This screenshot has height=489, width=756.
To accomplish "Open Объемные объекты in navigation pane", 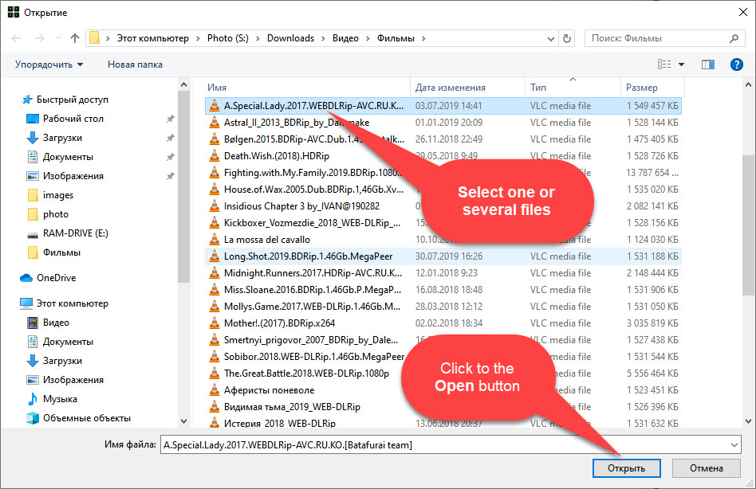I will click(87, 418).
